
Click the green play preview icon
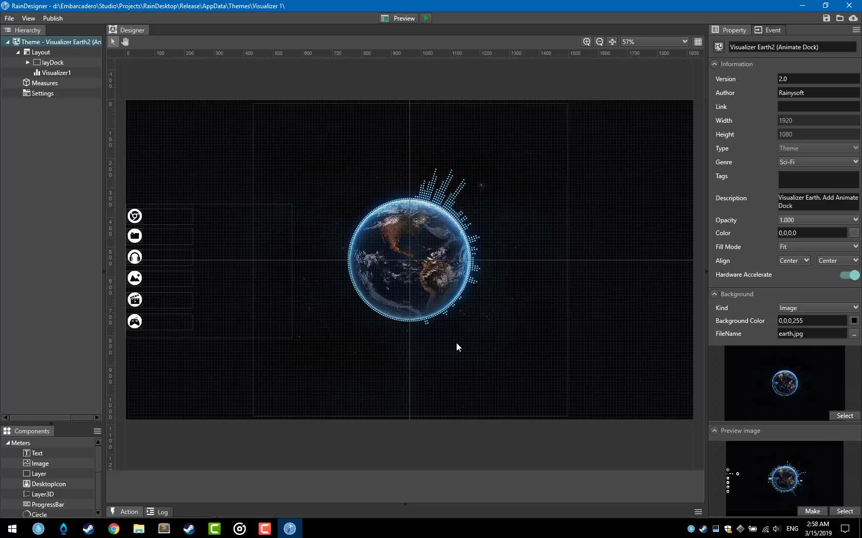(426, 18)
